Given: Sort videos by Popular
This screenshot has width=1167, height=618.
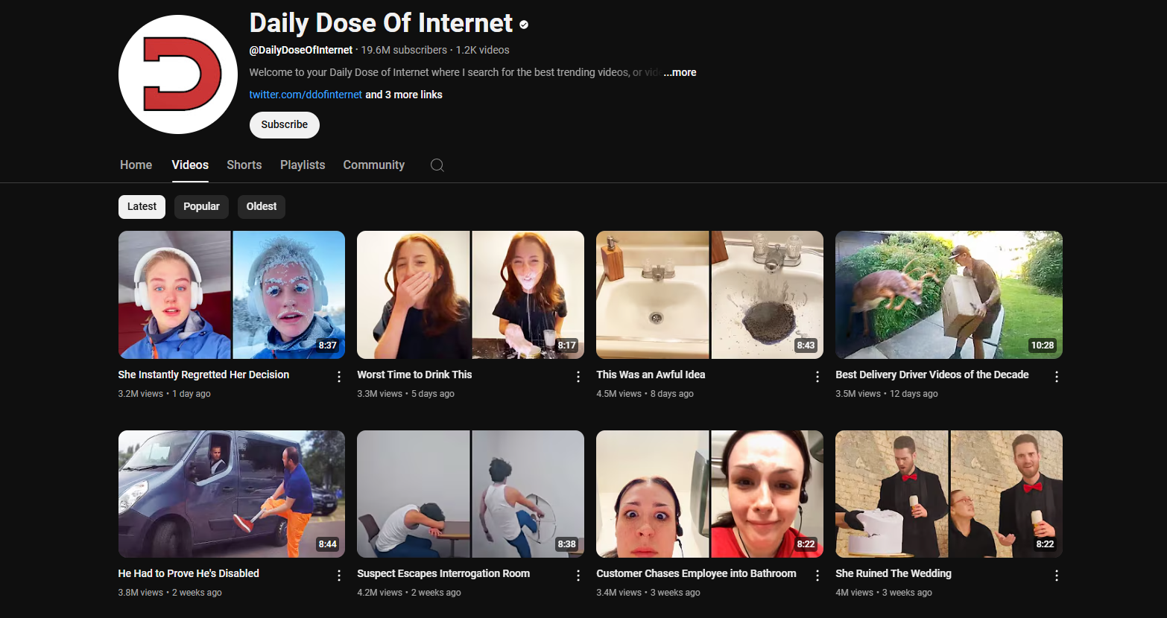Looking at the screenshot, I should point(201,206).
